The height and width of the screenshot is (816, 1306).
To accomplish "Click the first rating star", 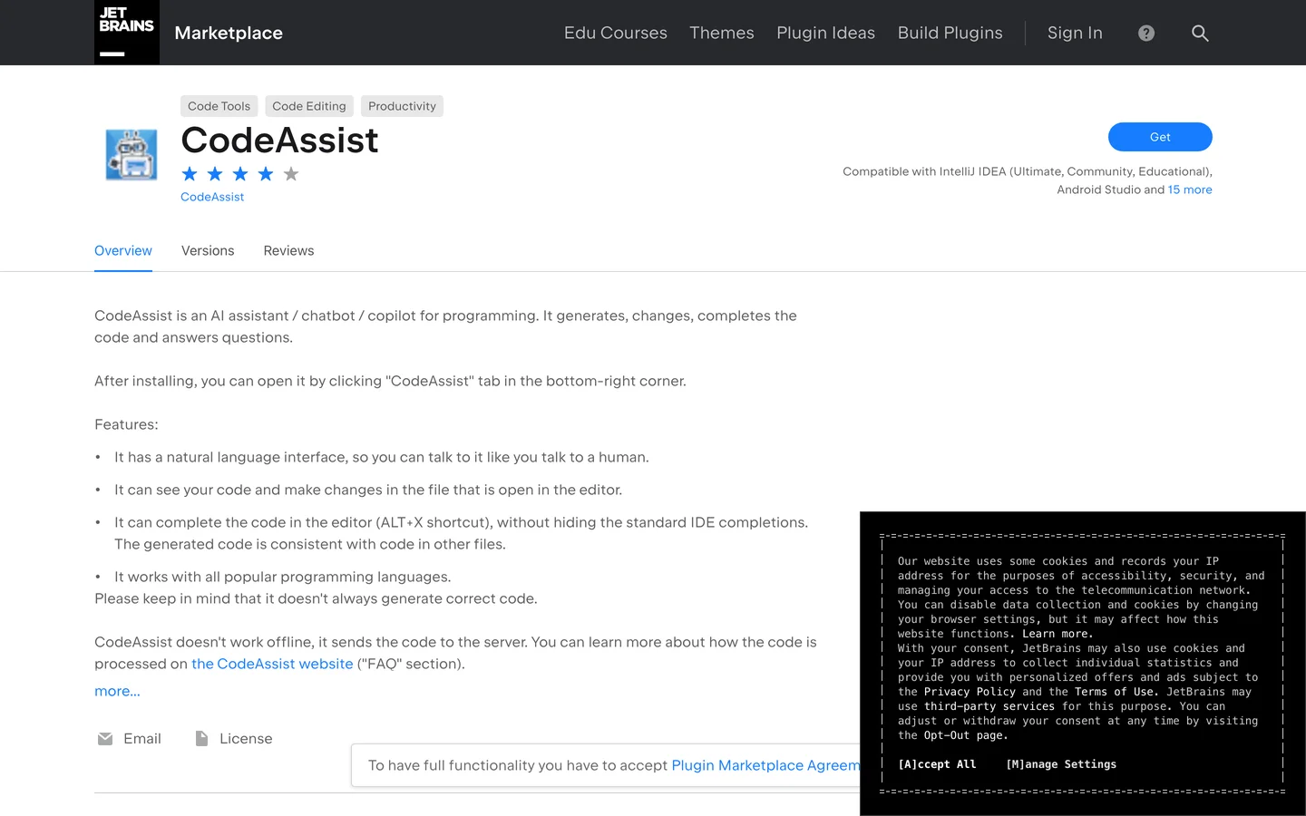I will pos(190,174).
